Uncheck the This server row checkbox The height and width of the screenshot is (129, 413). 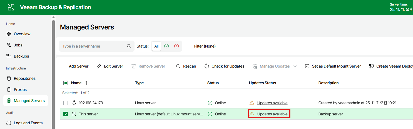pos(66,114)
